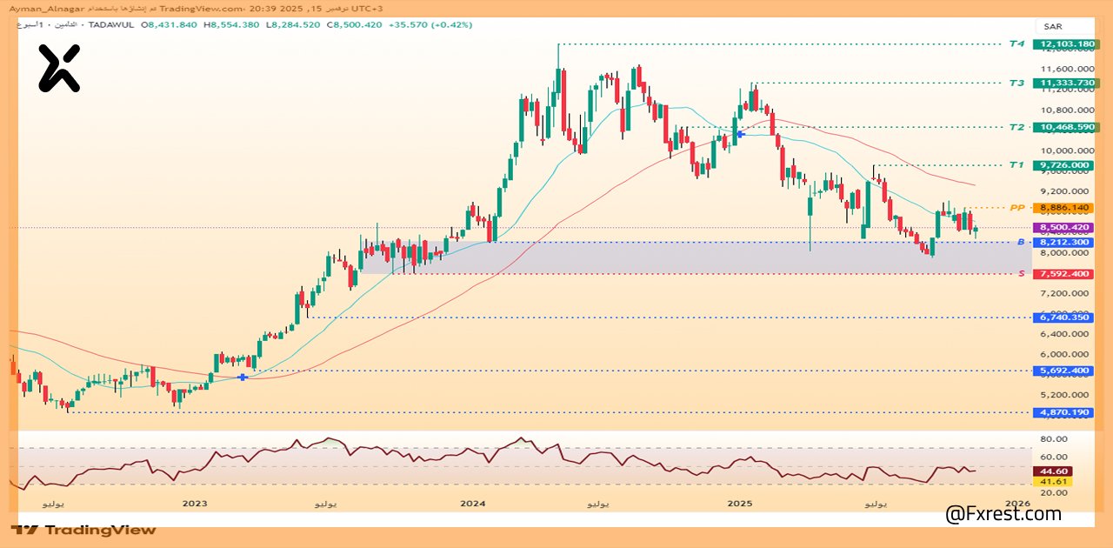
Task: Click the 2024 label on time axis
Action: (x=472, y=504)
